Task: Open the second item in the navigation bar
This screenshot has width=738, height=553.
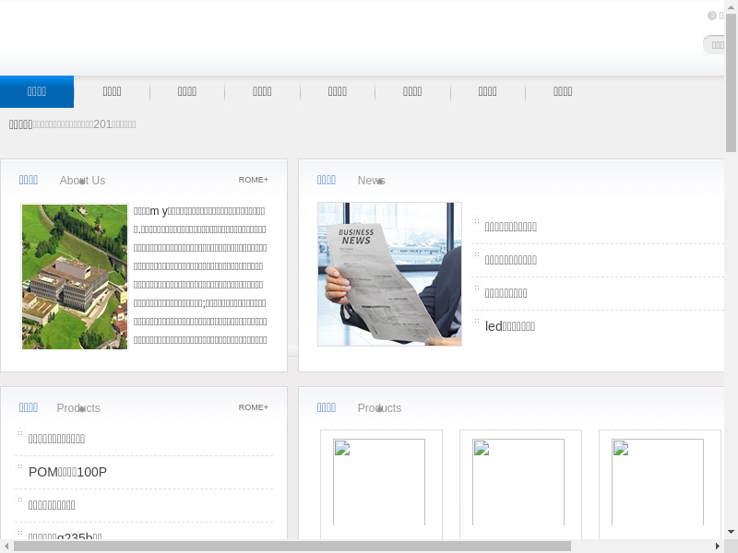Action: coord(112,91)
